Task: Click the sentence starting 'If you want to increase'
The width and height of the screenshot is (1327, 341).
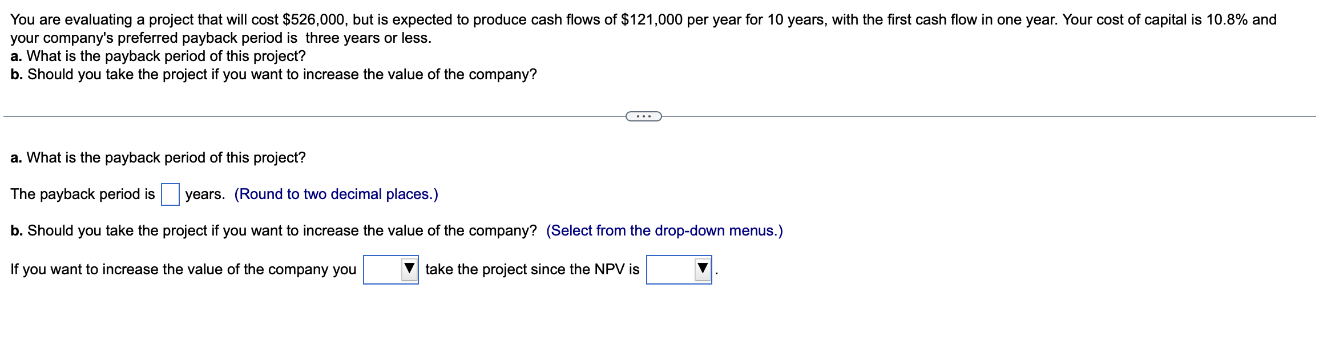Action: [181, 269]
